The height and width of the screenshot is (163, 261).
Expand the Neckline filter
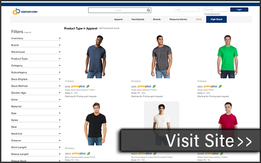pos(36,134)
